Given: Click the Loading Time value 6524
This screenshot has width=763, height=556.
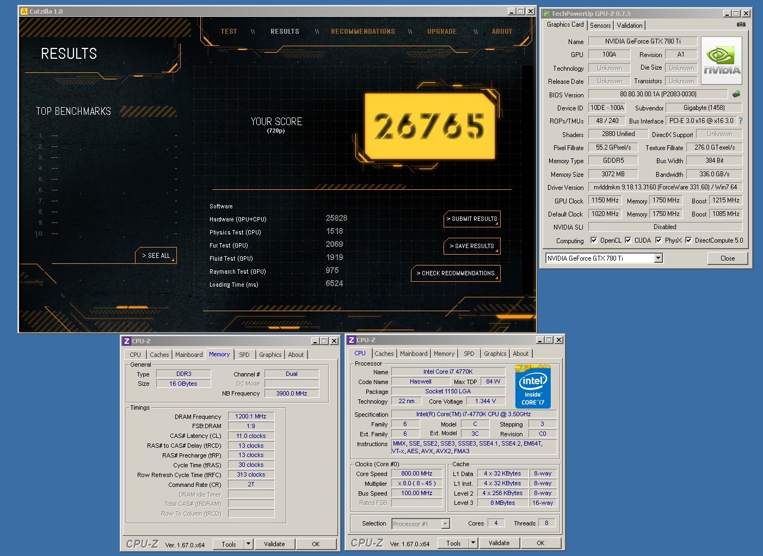Looking at the screenshot, I should coord(334,283).
